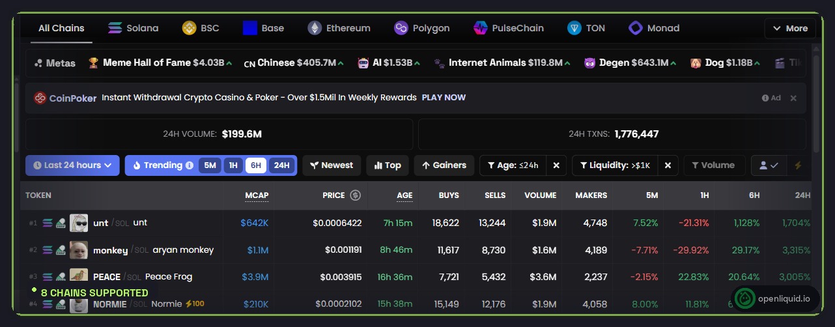Click the Monad chain icon
The image size is (835, 327).
[635, 28]
